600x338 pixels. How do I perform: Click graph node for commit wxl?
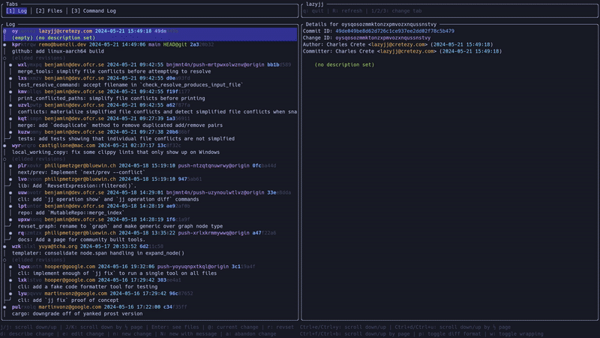tap(12, 65)
